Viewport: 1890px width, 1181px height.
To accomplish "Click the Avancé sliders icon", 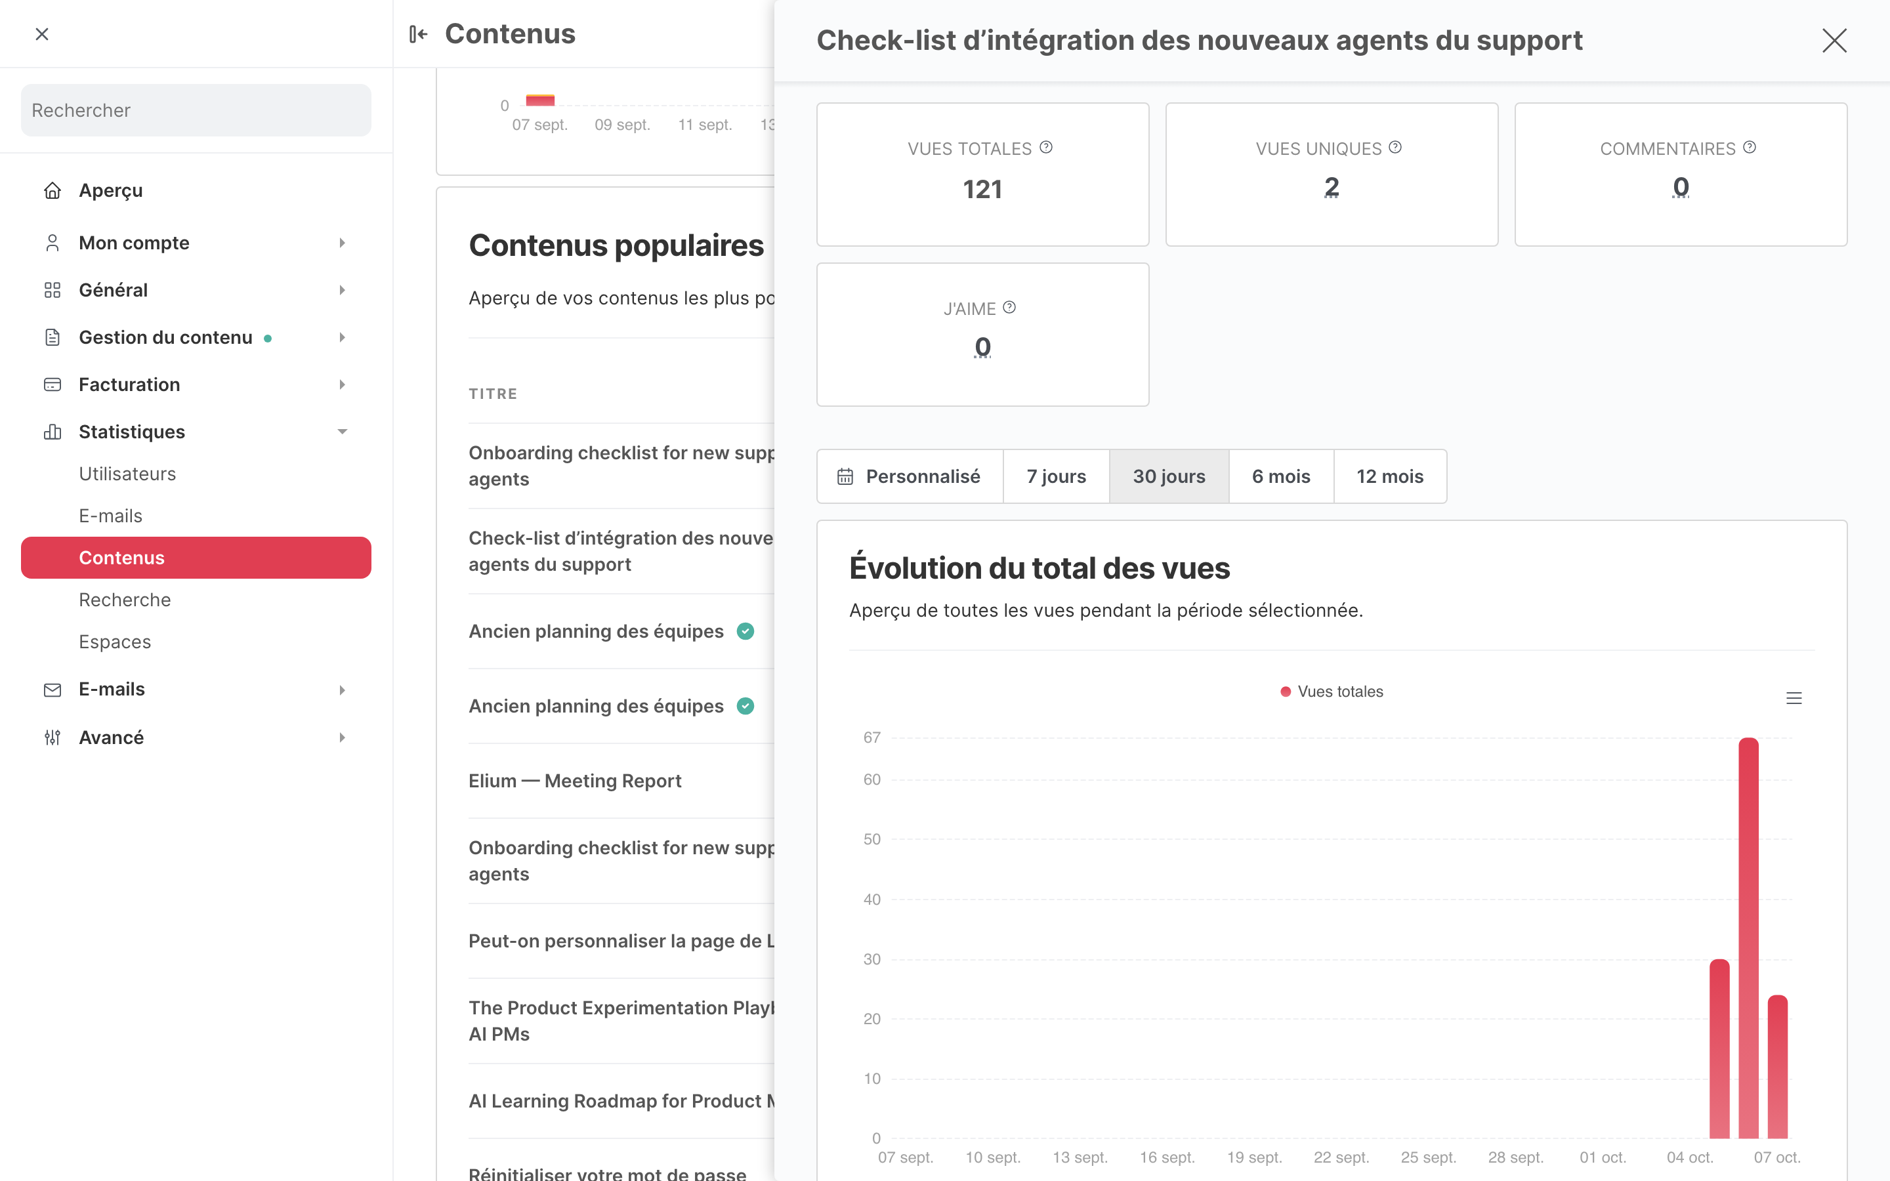I will click(52, 737).
